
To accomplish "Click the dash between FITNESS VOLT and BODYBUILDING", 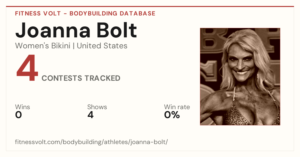I will pyautogui.click(x=65, y=14).
